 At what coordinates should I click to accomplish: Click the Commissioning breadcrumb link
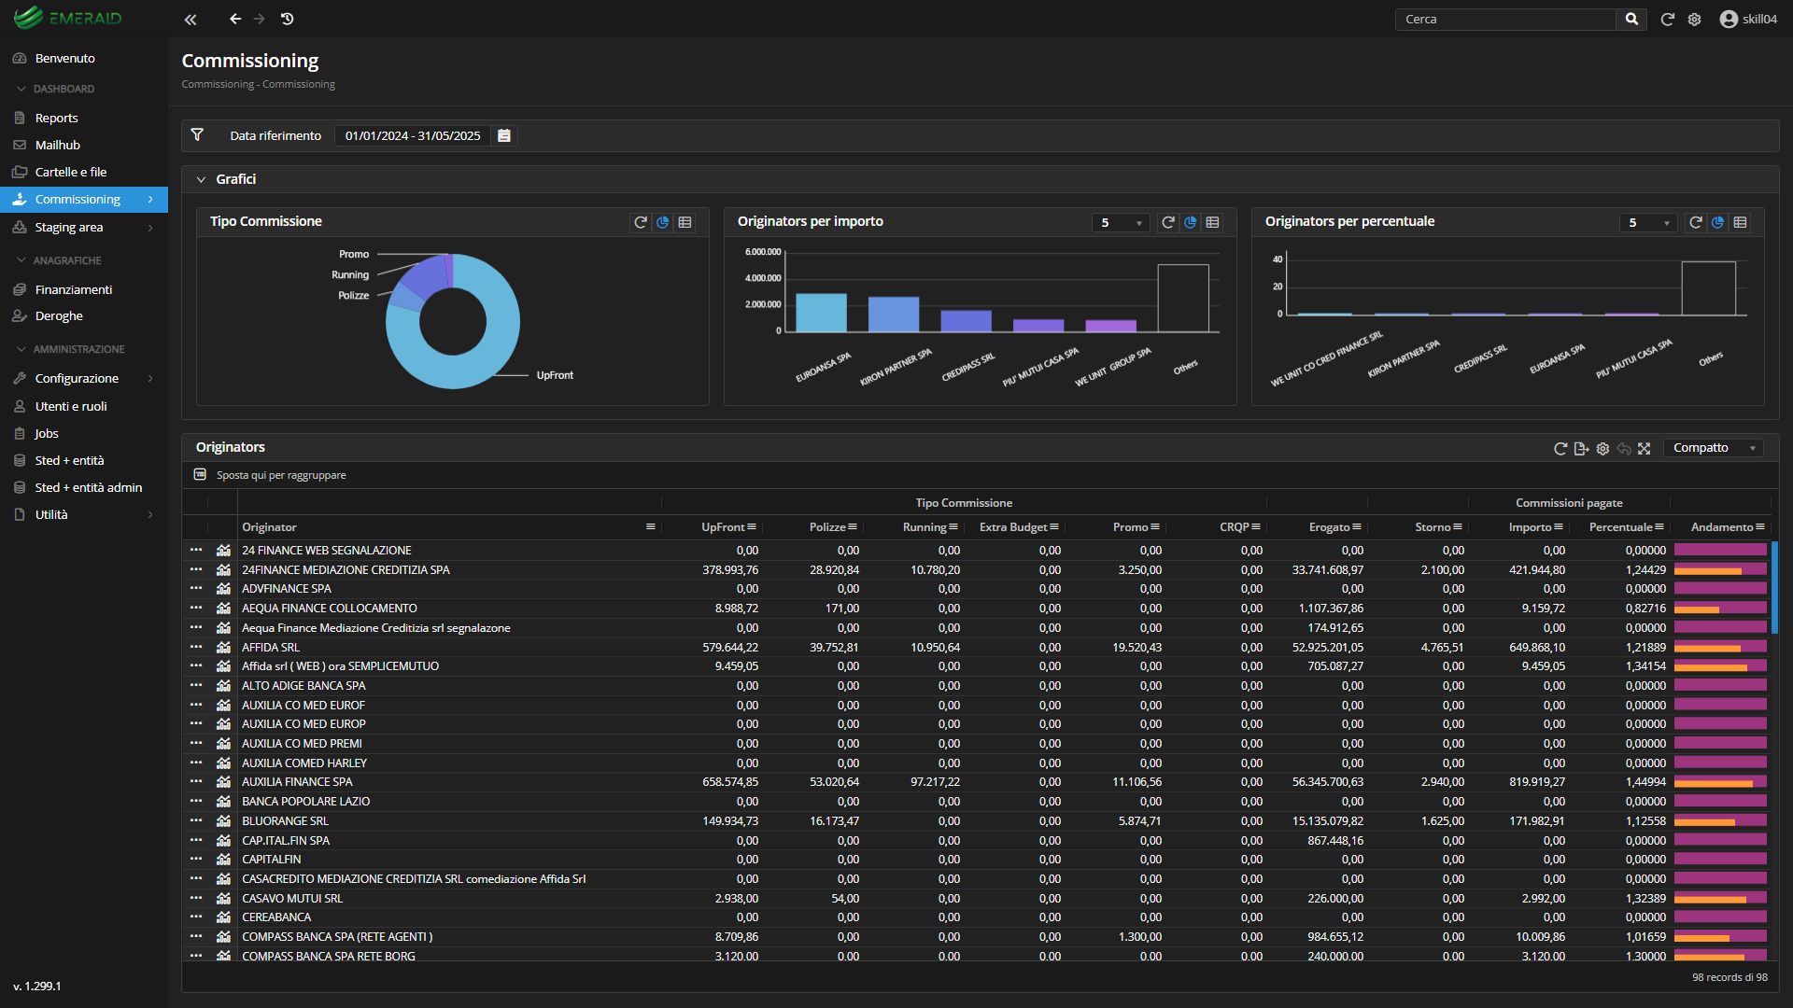(218, 85)
